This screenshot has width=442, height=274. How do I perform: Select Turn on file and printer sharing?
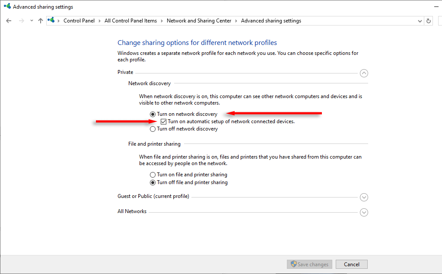tap(153, 175)
